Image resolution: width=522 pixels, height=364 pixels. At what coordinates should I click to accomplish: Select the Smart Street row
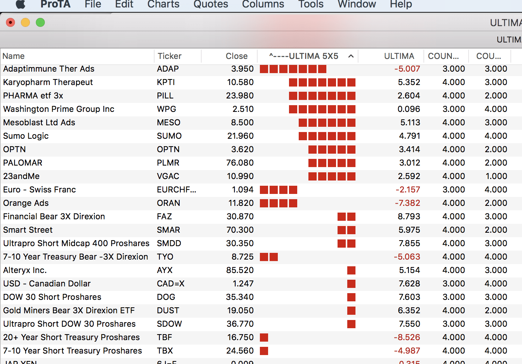(261, 230)
